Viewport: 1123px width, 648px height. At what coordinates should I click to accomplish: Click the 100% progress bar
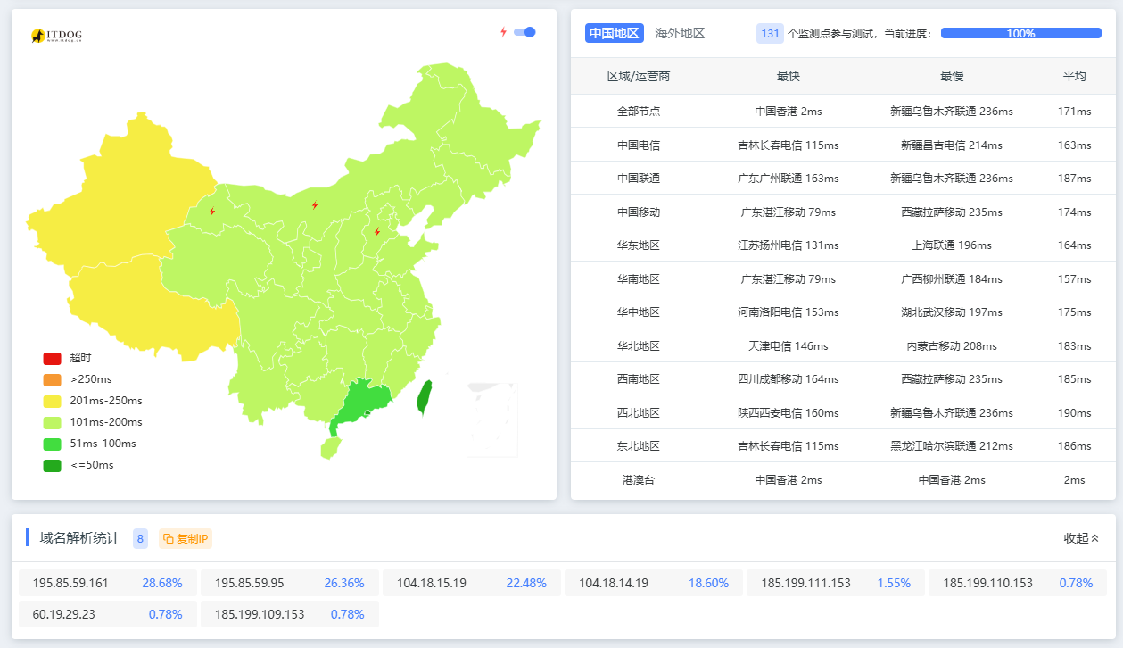tap(1020, 33)
